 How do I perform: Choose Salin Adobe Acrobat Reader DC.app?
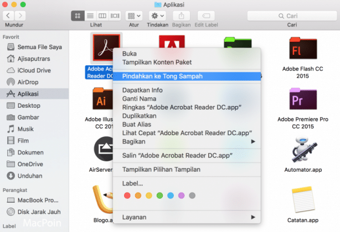(187, 155)
